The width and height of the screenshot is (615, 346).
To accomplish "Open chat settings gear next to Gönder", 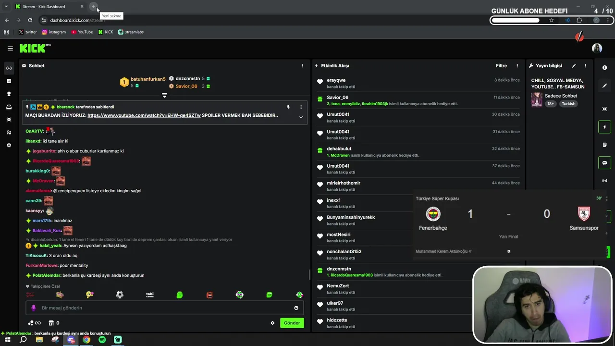I will tap(272, 323).
